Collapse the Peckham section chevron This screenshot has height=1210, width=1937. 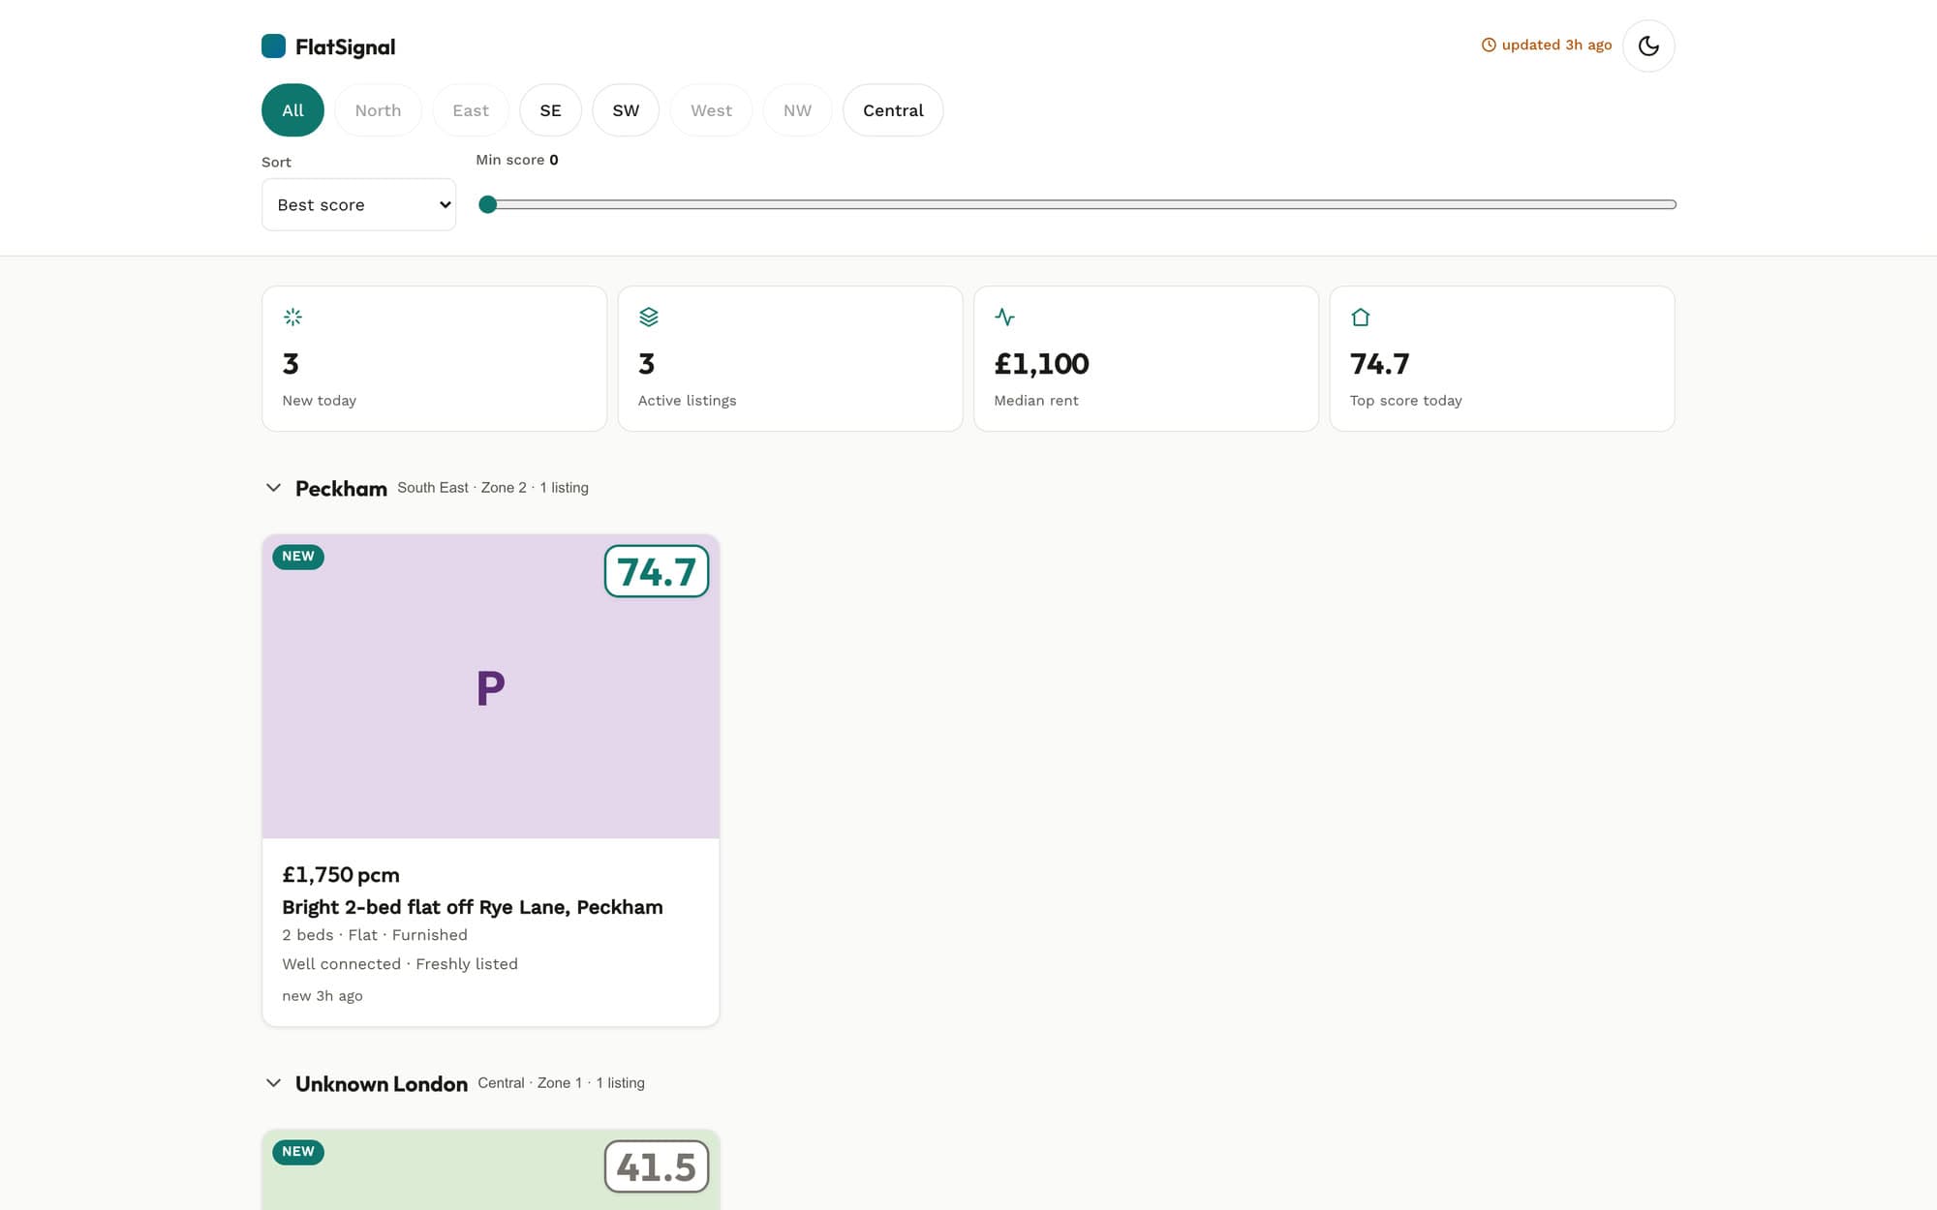point(273,488)
